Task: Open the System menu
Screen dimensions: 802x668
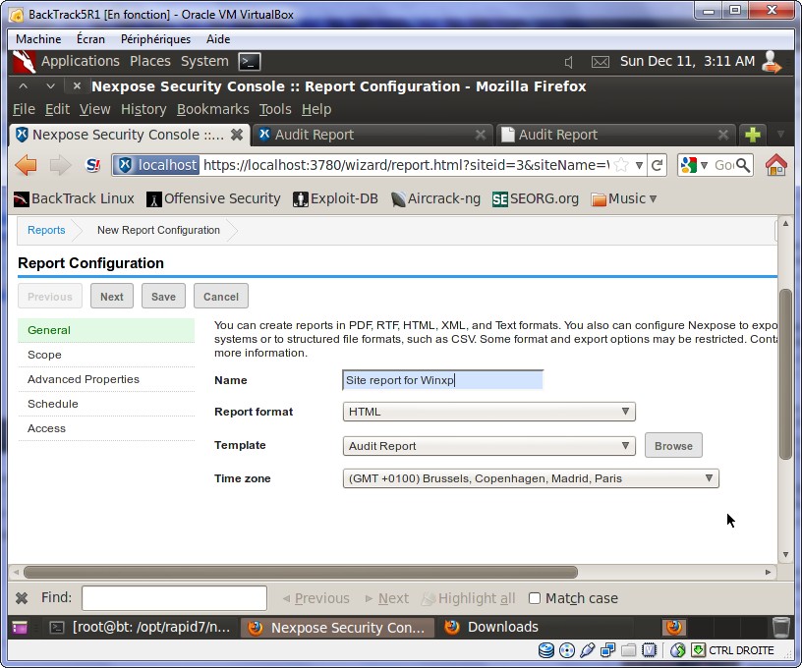Action: point(204,61)
